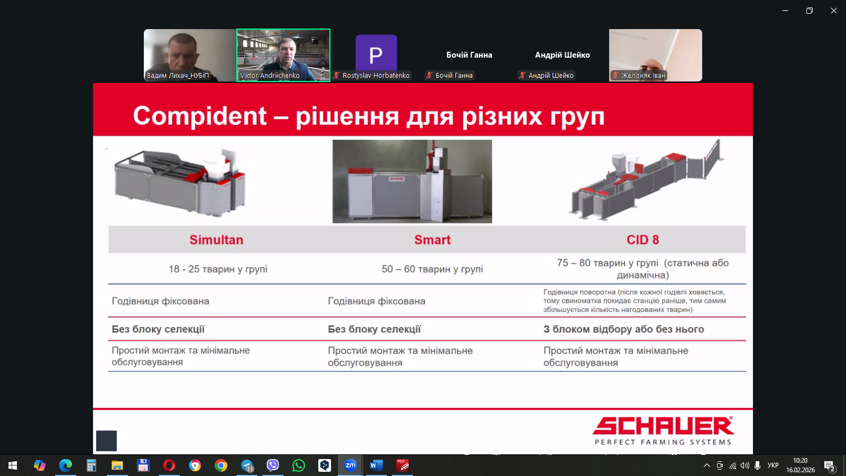Click 'Годівниця фіксована' in the Simultan column
Viewport: 846px width, 476px height.
(x=160, y=301)
